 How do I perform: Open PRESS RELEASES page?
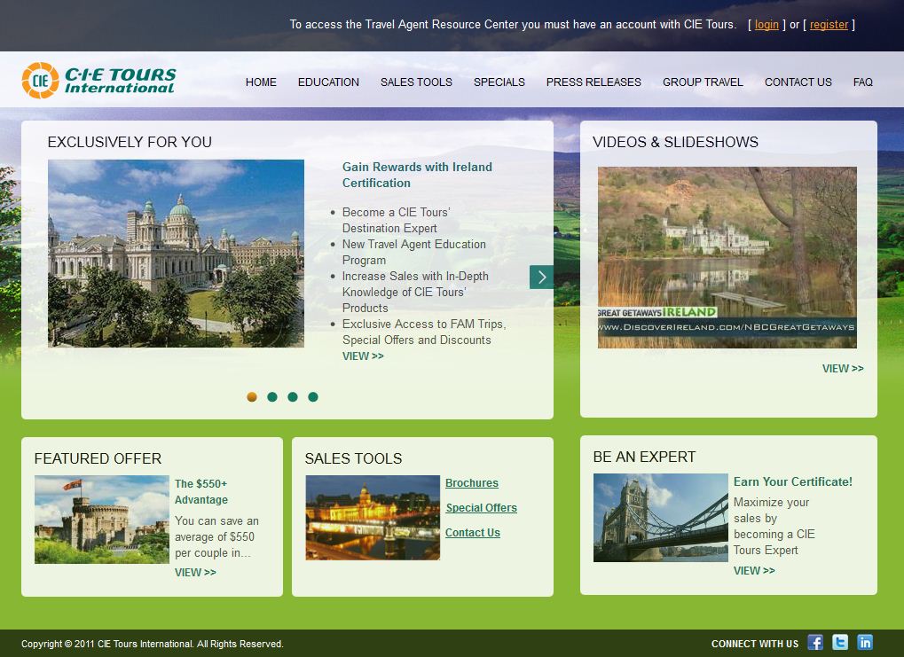point(593,82)
